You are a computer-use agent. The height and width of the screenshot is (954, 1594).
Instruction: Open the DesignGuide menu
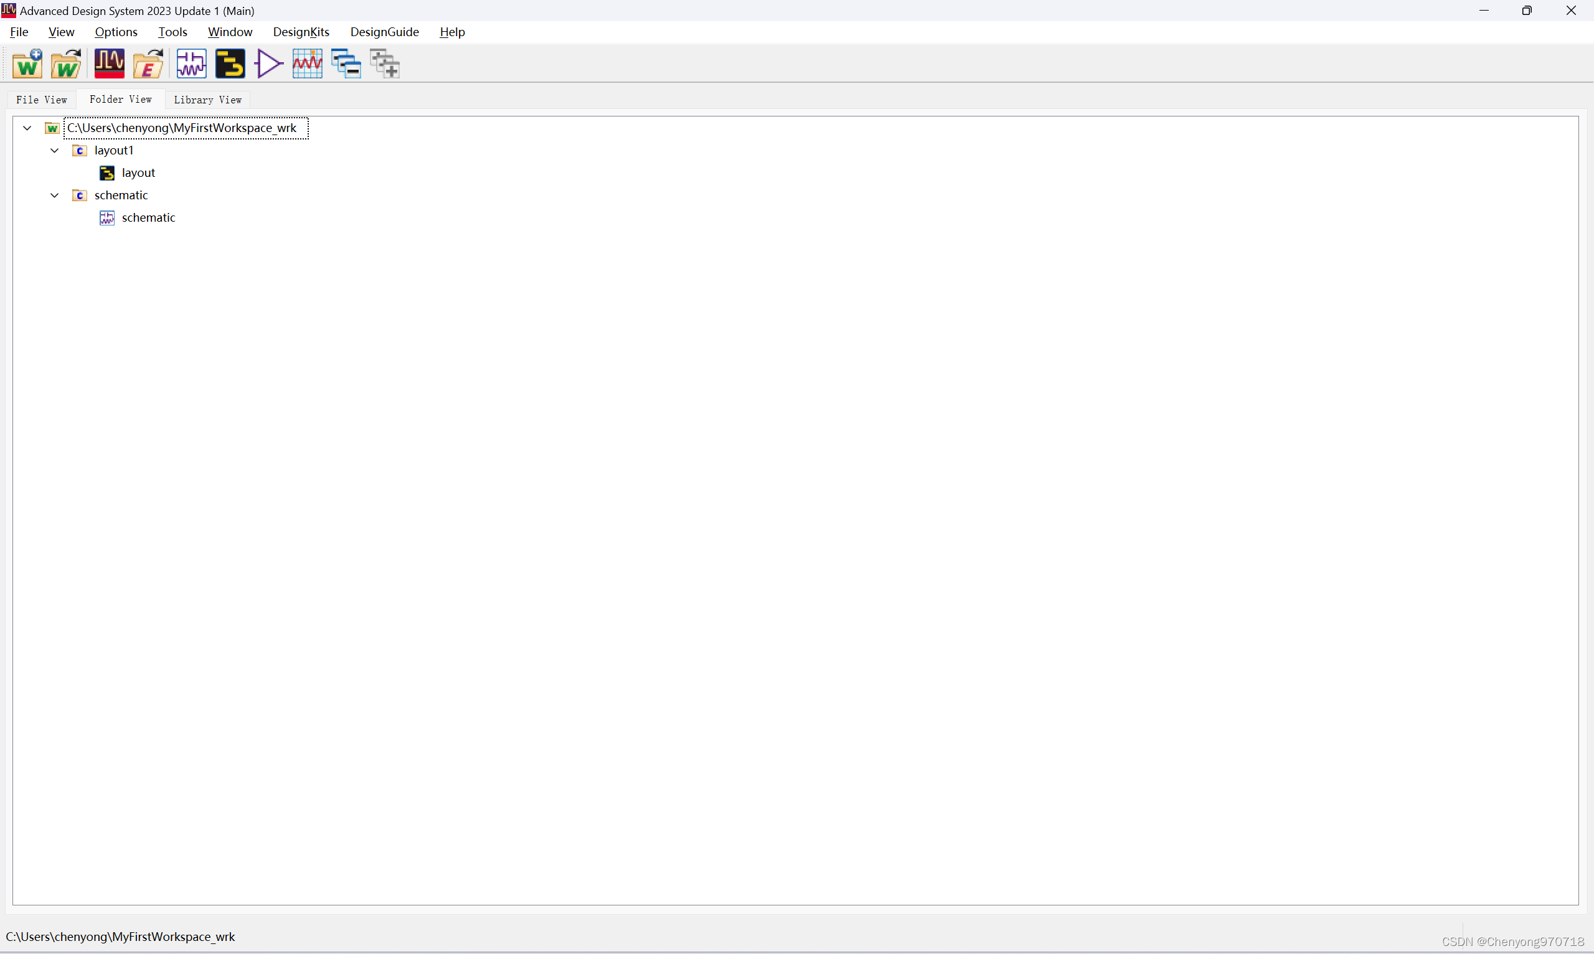[384, 32]
